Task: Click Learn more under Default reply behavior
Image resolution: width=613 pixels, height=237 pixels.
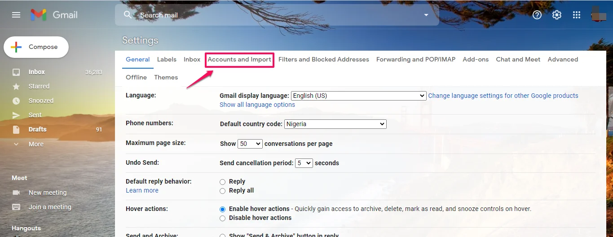Action: 142,190
